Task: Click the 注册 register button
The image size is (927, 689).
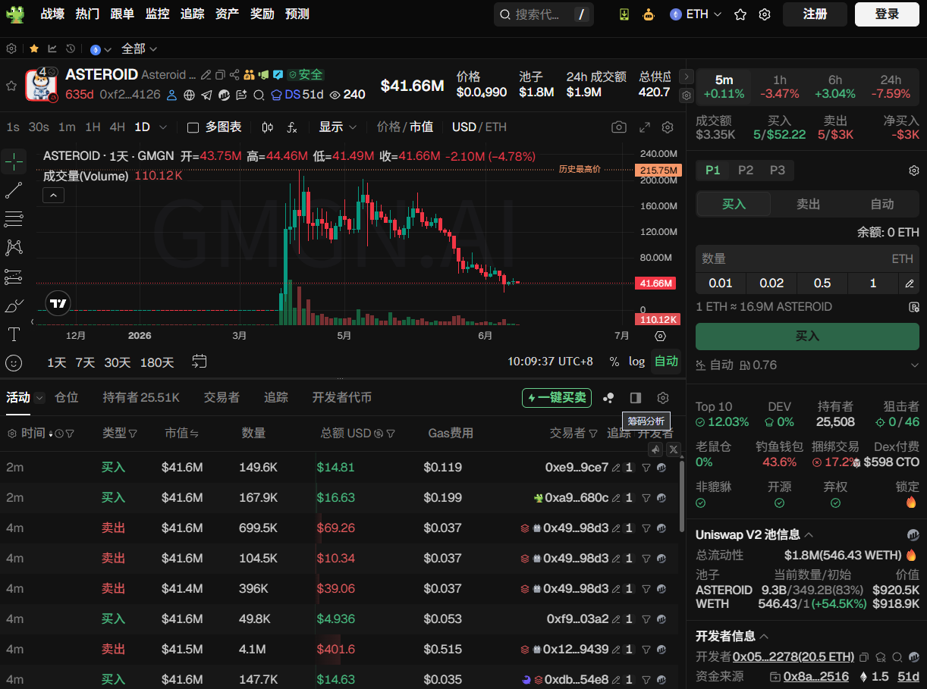Action: [x=815, y=14]
